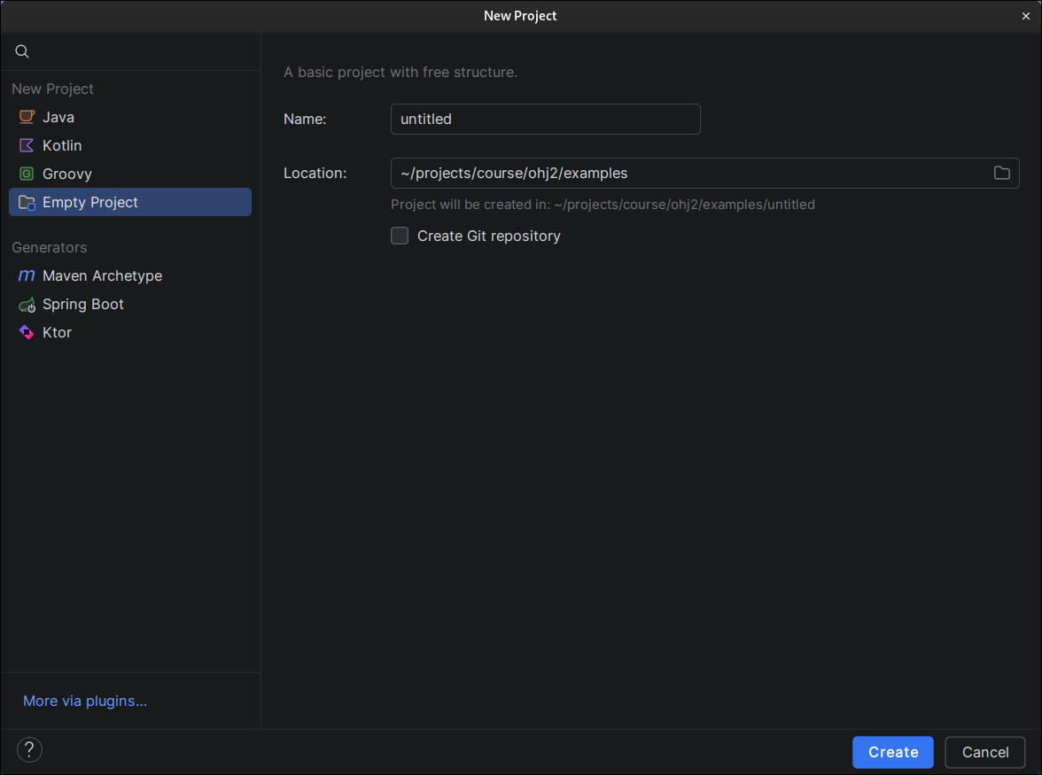
Task: Close the New Project window
Action: click(1026, 16)
